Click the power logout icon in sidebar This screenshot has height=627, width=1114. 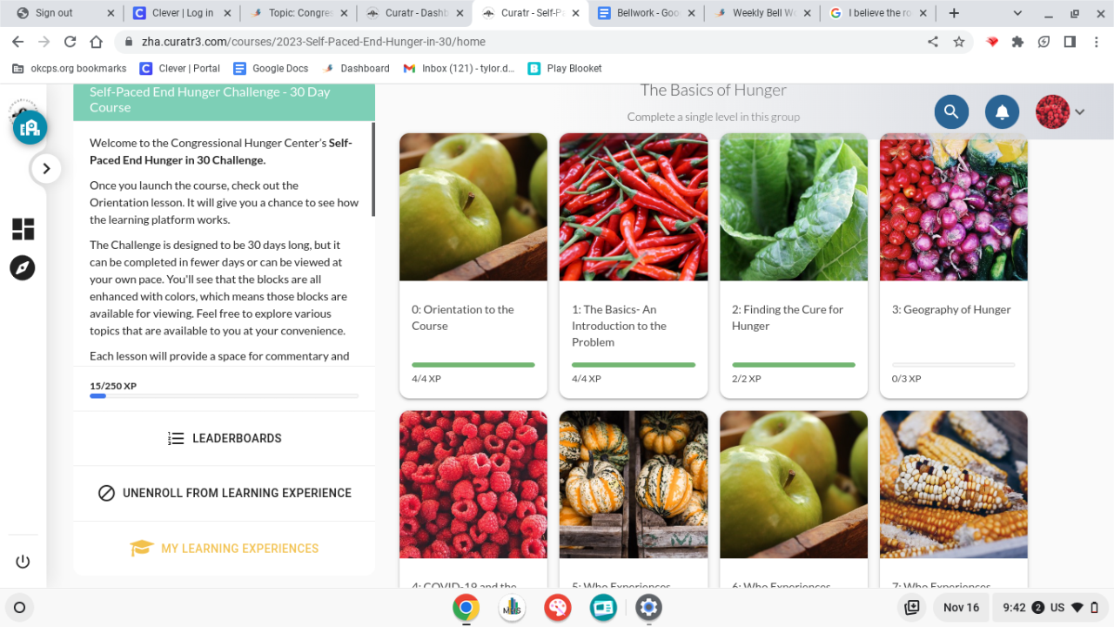coord(23,562)
